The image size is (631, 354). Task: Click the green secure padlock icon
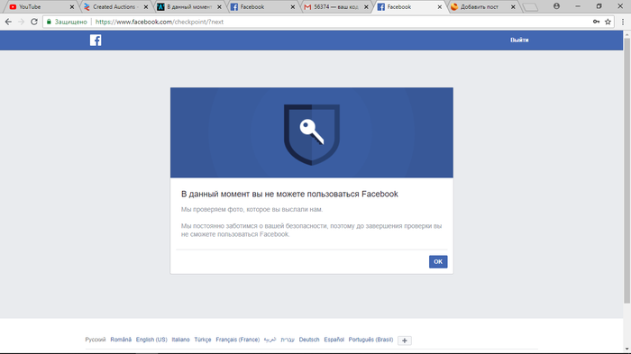(x=49, y=22)
